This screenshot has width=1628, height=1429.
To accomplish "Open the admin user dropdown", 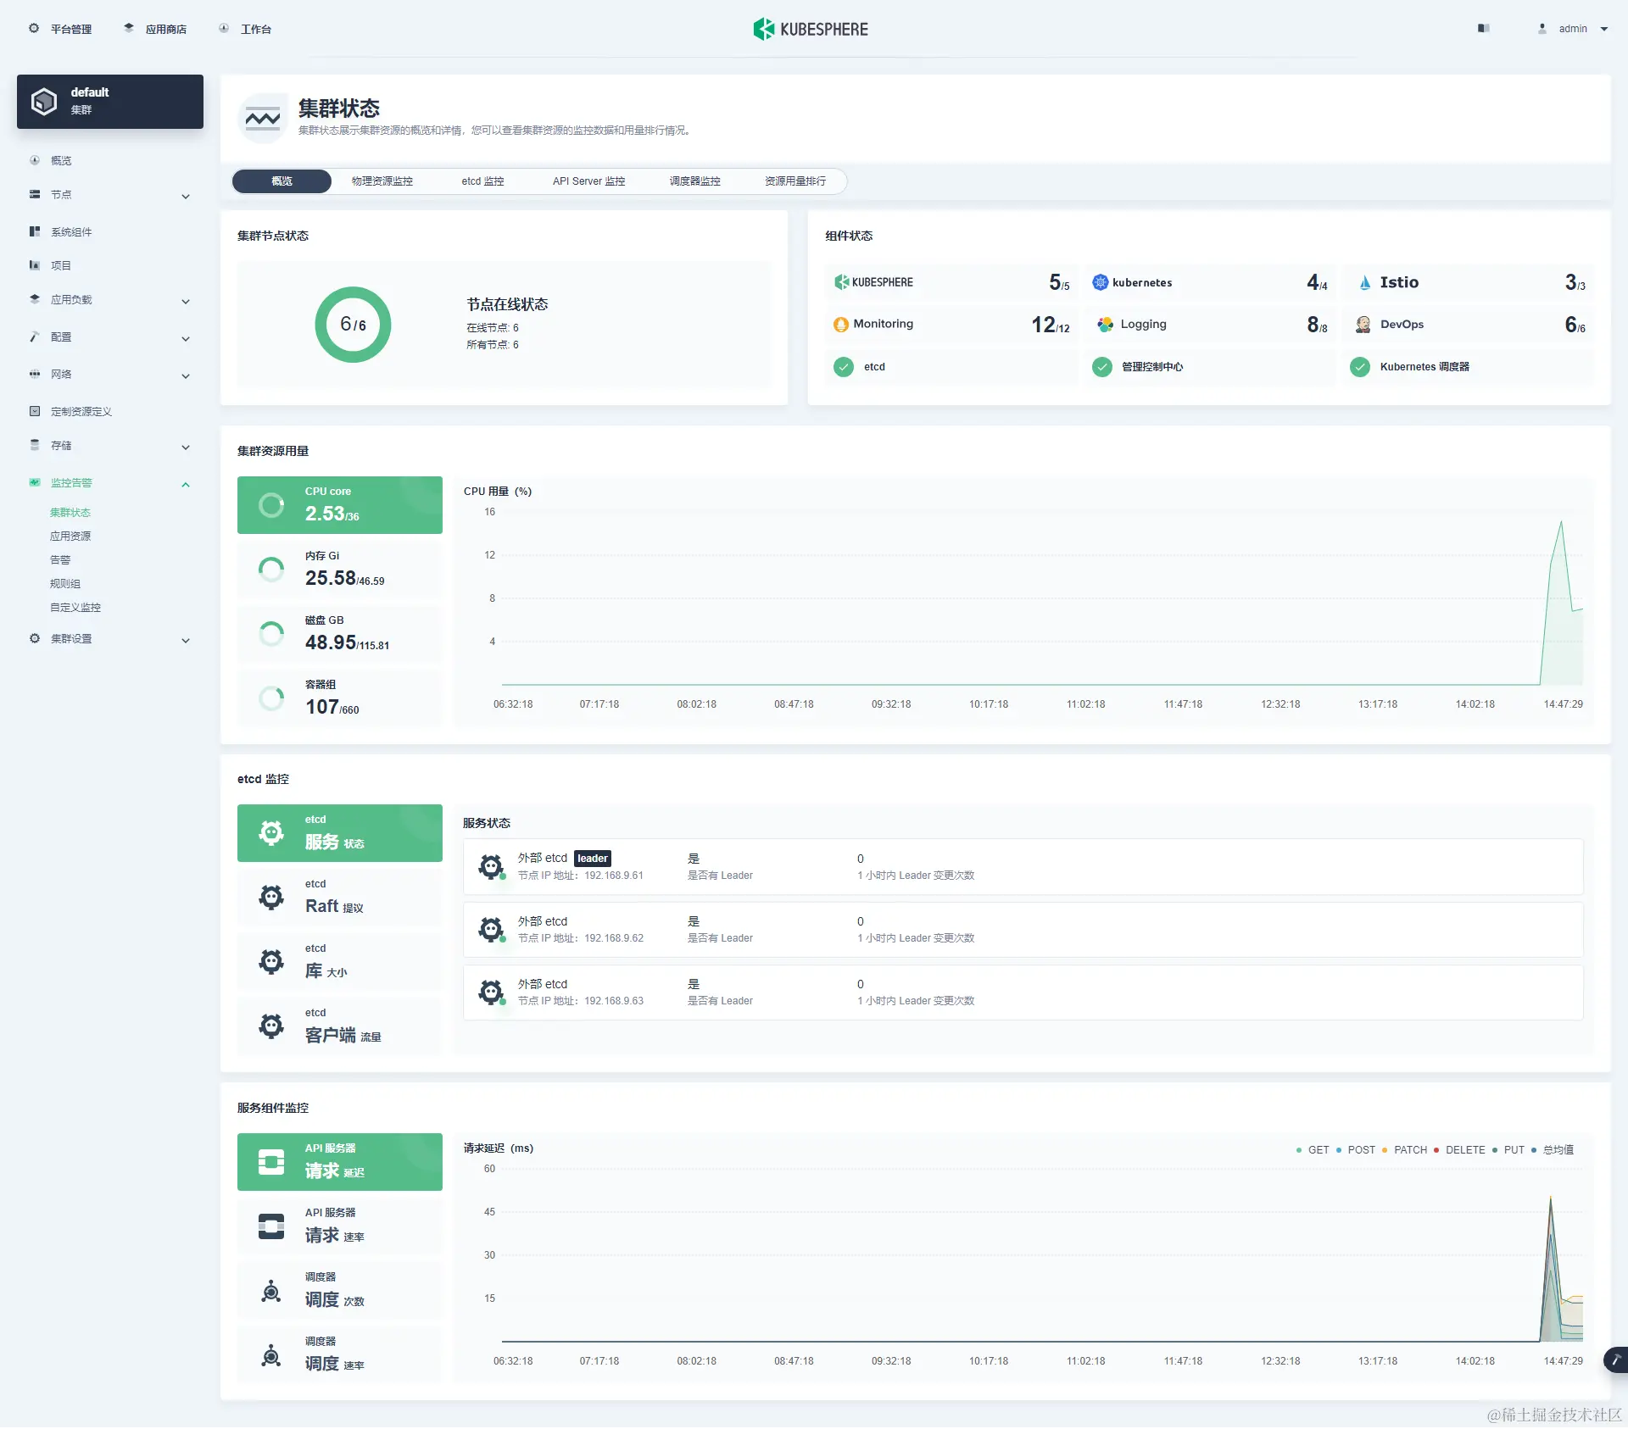I will [1574, 29].
